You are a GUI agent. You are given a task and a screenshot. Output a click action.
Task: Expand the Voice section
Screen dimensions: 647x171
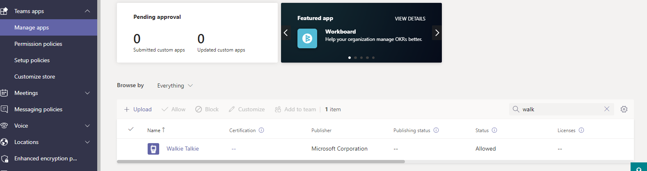[x=87, y=126]
